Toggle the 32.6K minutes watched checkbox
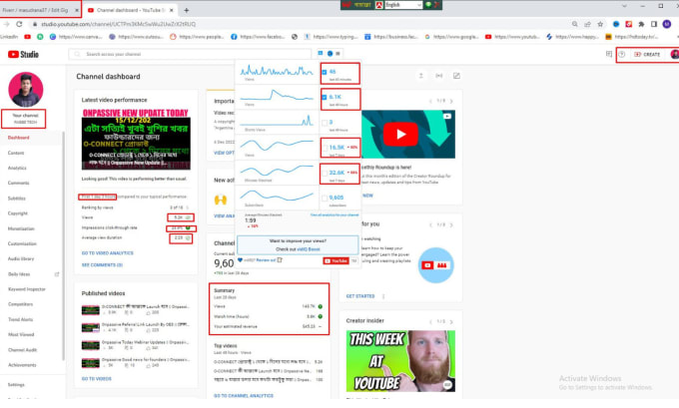 325,173
